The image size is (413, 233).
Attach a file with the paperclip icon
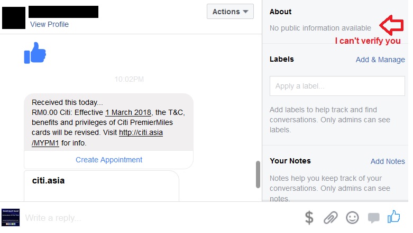click(331, 217)
